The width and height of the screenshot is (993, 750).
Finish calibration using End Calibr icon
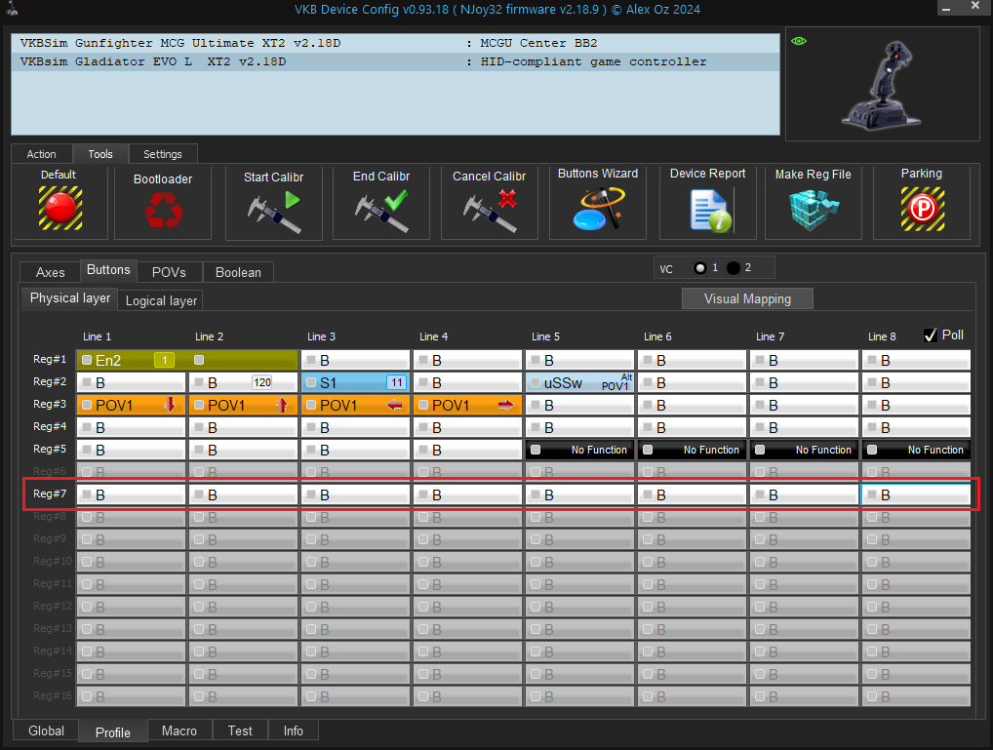(x=381, y=210)
